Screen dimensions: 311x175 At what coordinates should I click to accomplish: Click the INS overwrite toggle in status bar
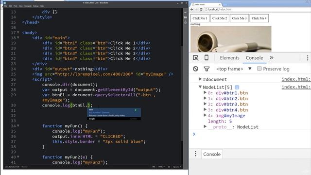154,167
